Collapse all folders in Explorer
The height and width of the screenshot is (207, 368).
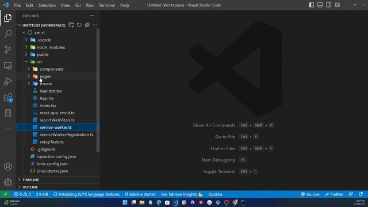[x=87, y=25]
